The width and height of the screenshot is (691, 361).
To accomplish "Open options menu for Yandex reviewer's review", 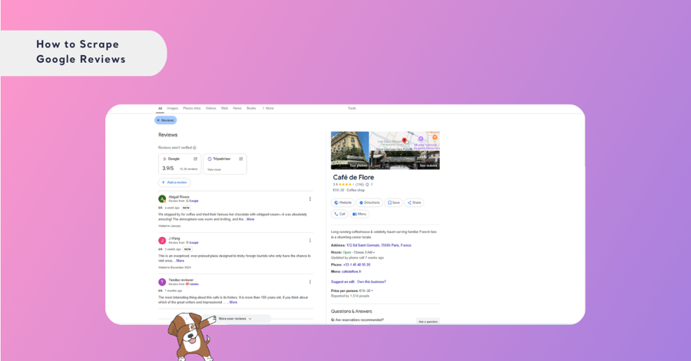I will [310, 282].
